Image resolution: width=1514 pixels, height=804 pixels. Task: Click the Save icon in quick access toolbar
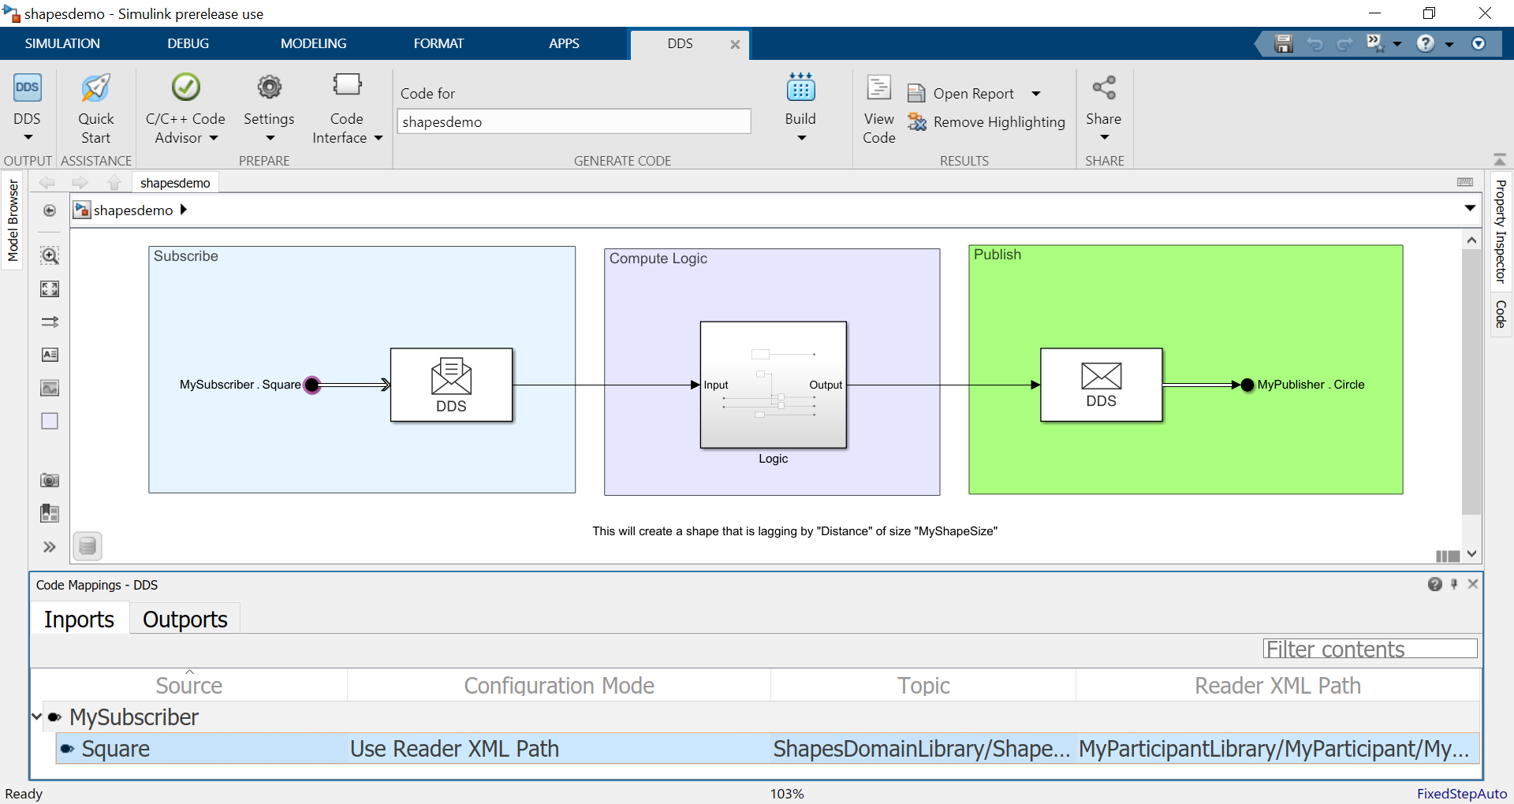(x=1284, y=44)
